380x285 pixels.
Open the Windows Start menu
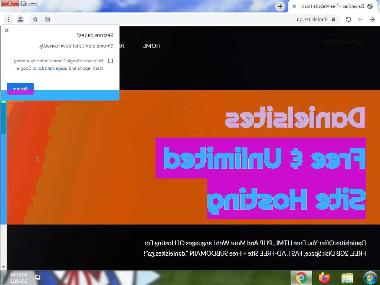click(x=370, y=278)
